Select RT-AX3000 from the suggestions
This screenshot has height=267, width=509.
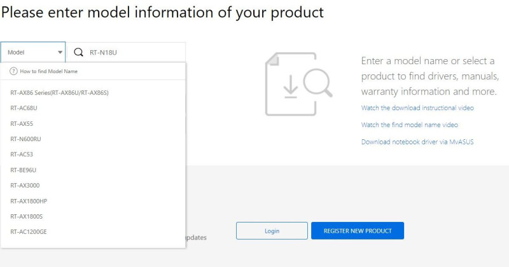25,186
